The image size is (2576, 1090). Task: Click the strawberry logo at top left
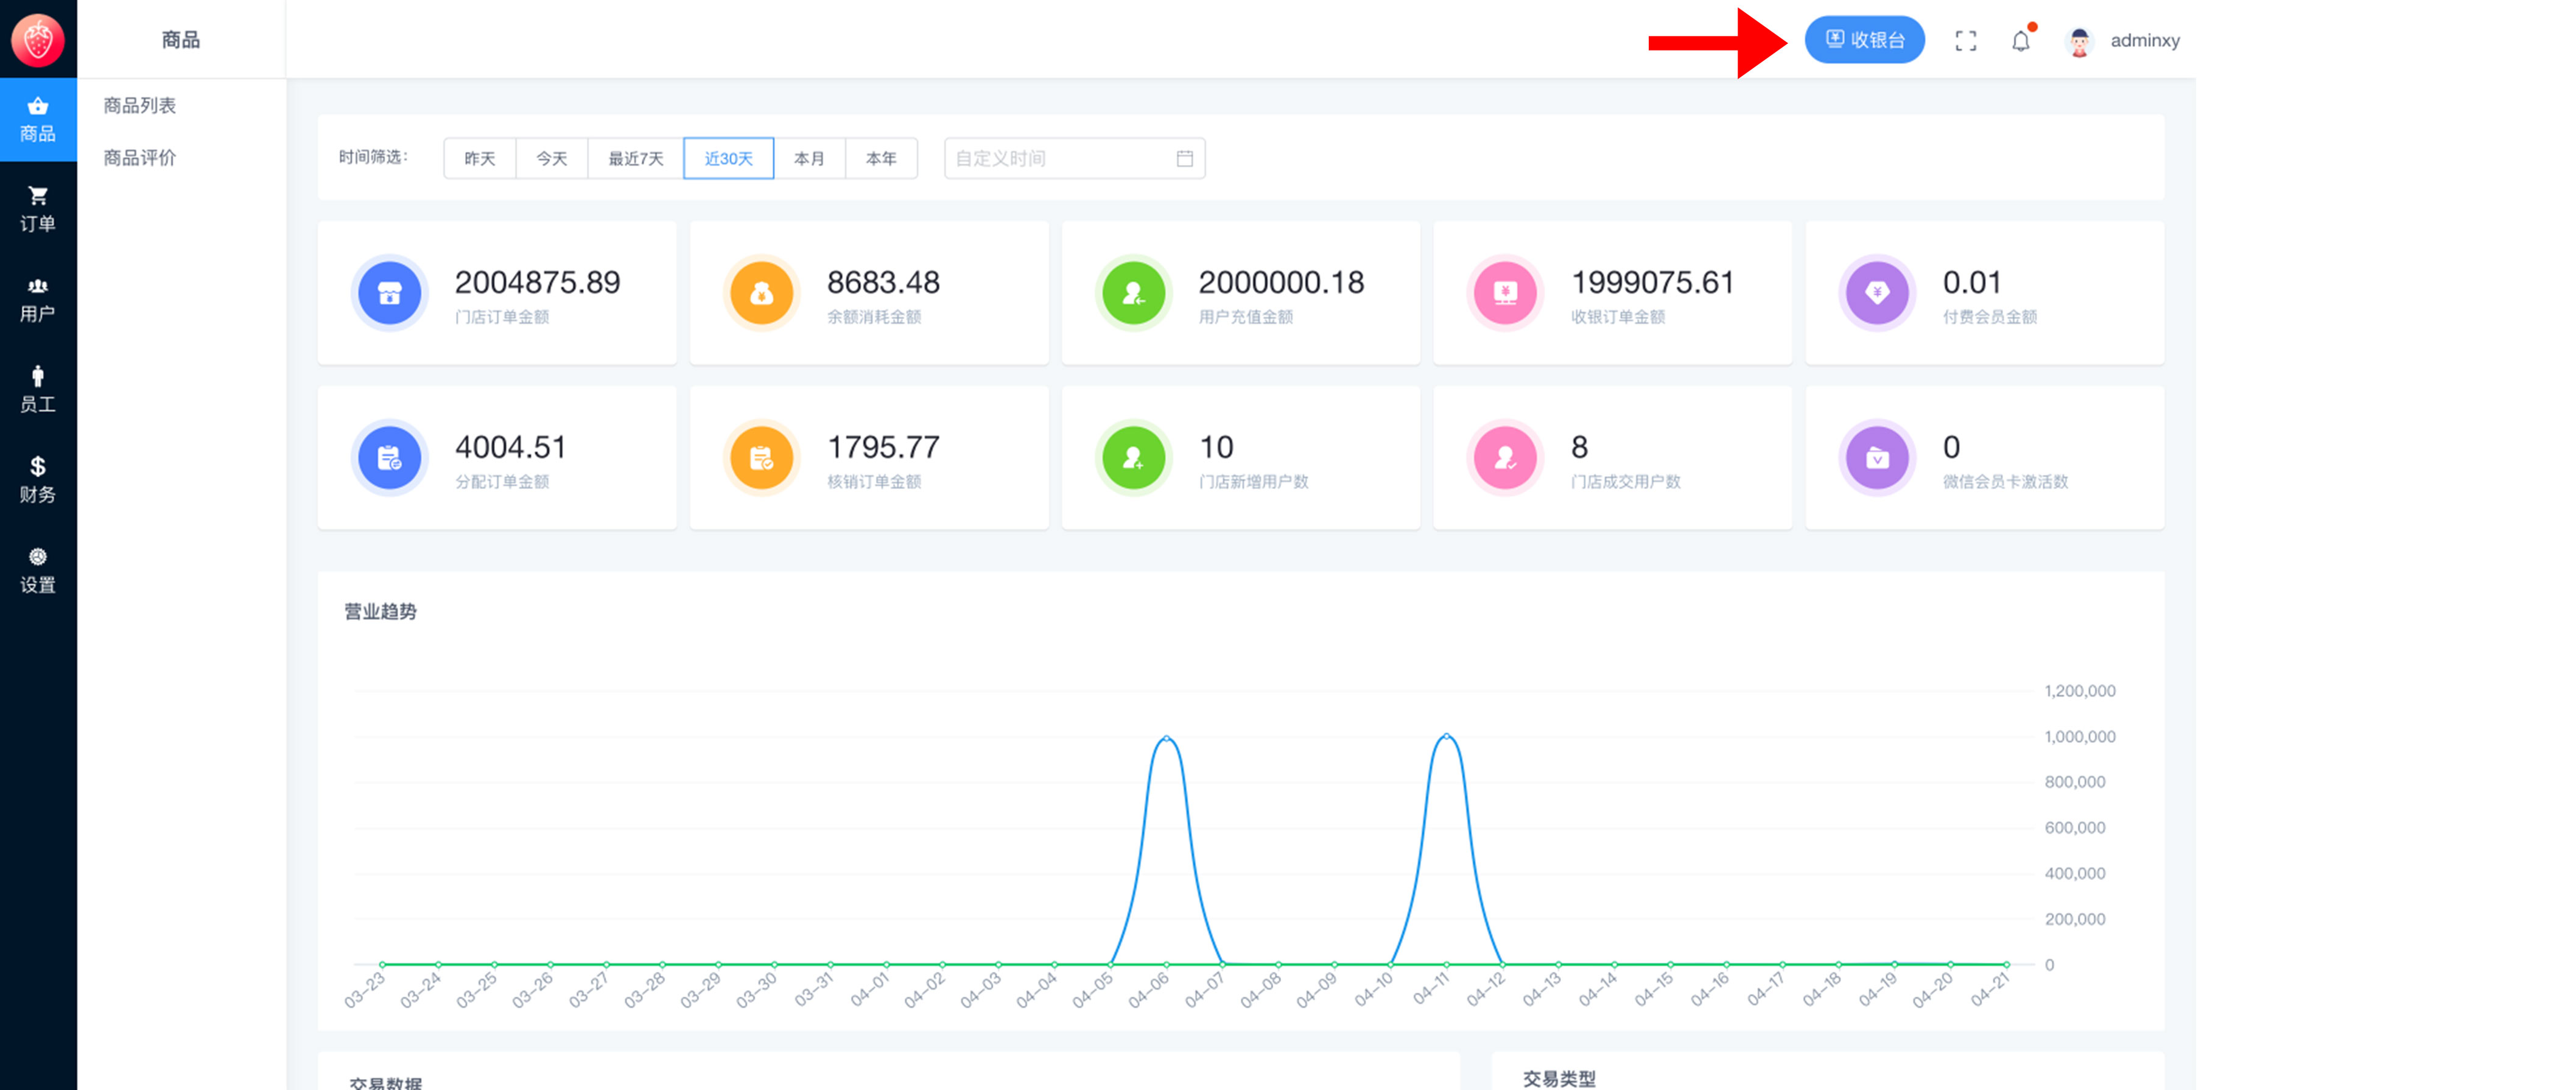click(x=38, y=40)
